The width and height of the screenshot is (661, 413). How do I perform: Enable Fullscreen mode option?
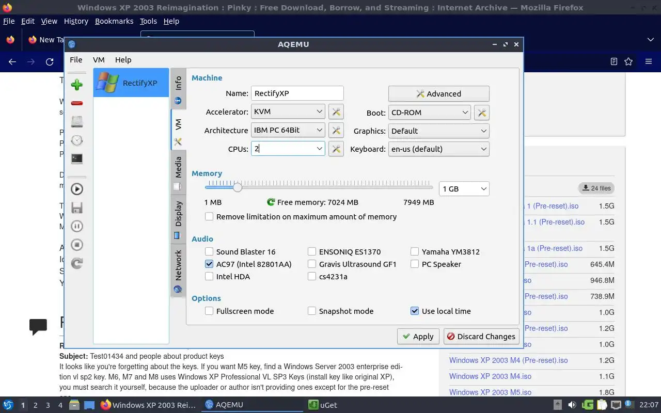click(209, 311)
